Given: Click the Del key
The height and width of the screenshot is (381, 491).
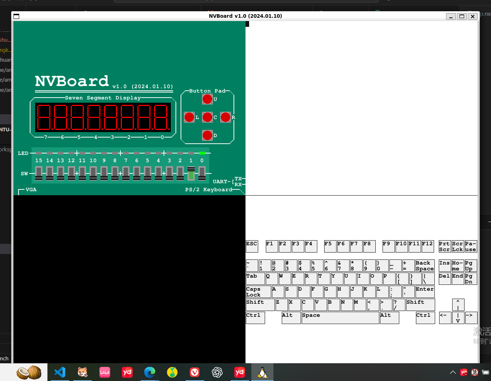Looking at the screenshot, I should (x=445, y=279).
